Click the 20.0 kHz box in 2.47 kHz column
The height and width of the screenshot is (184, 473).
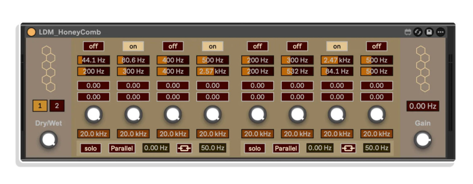tap(337, 134)
